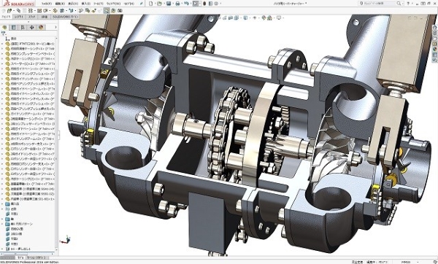Expand the last tree item at bottom
Screen dimensions: 438x264
[2, 249]
